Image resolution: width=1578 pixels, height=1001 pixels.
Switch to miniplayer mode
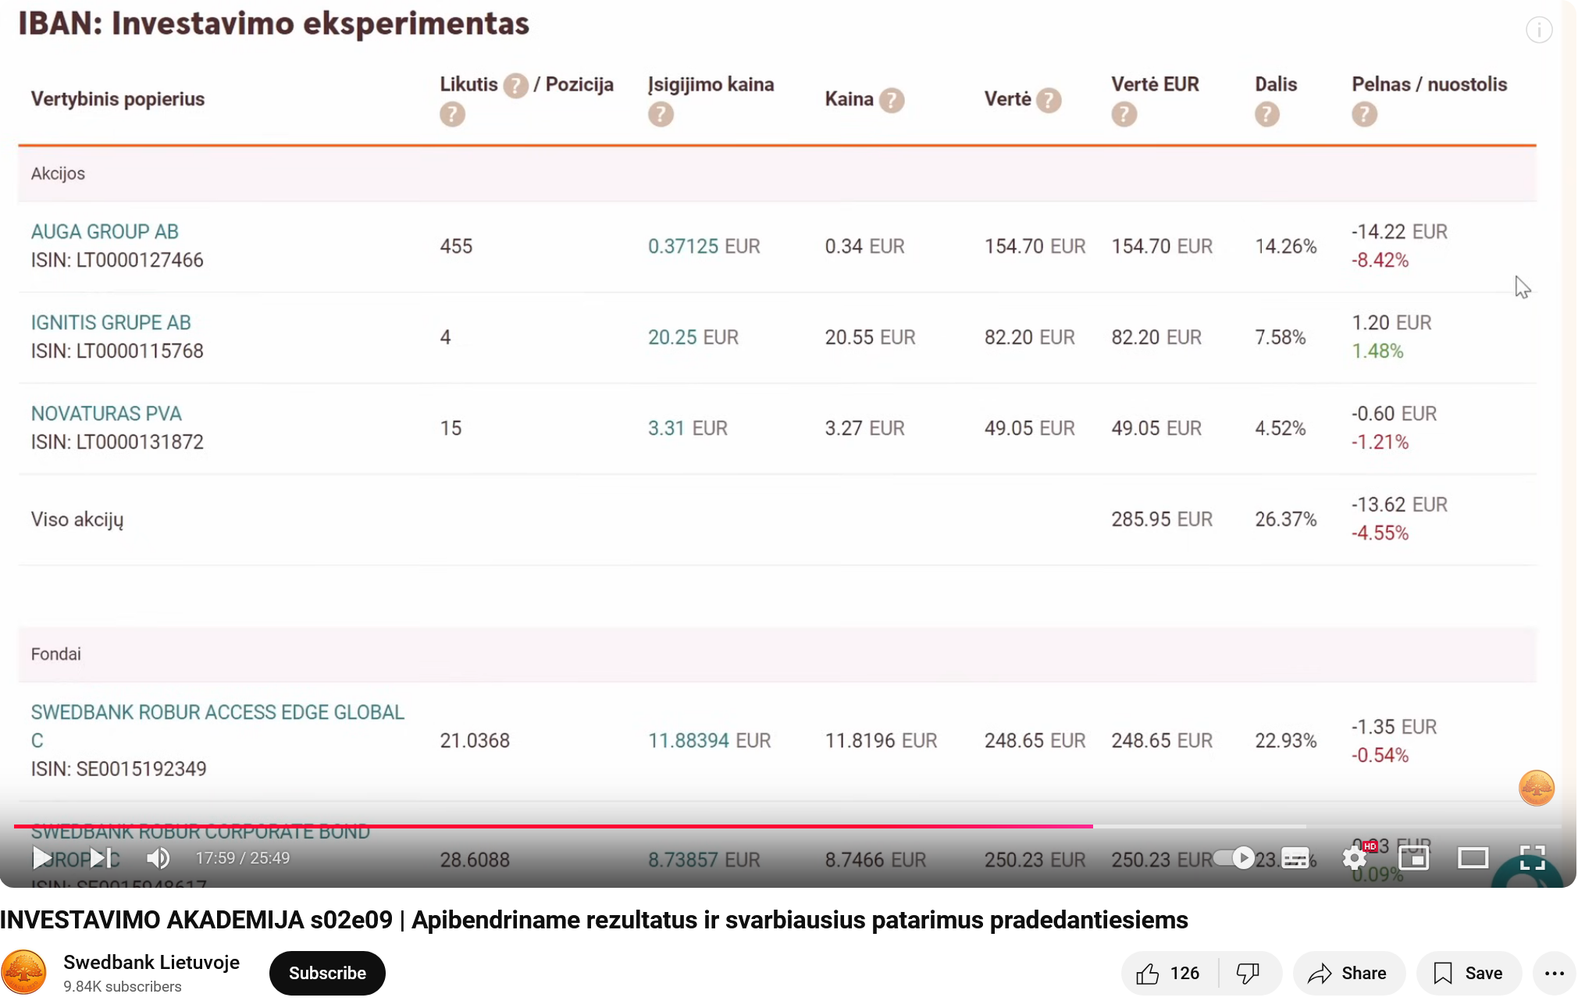point(1414,858)
